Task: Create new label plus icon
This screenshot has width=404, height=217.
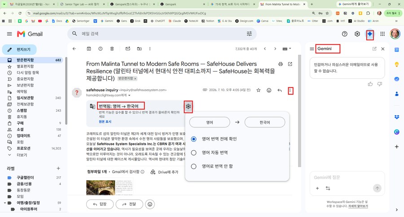Action: coord(58,168)
